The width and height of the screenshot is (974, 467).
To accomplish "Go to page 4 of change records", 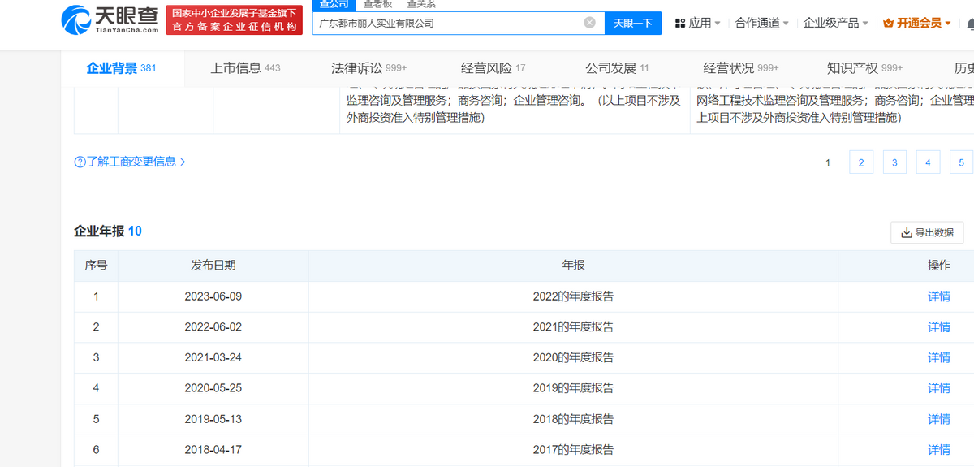I will coord(927,162).
